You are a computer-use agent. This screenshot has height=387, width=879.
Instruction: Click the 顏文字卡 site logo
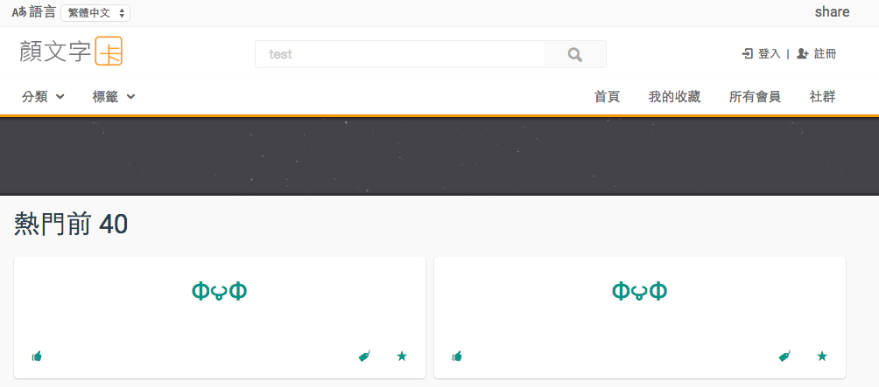(x=71, y=52)
